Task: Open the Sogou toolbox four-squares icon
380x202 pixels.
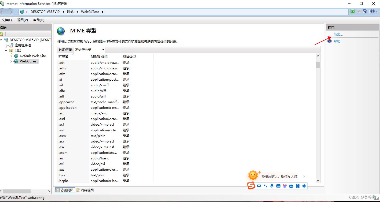Action: tap(298, 186)
